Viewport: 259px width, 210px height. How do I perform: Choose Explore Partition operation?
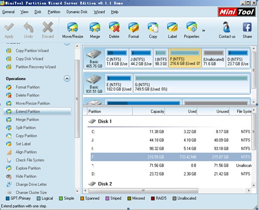coord(28,168)
